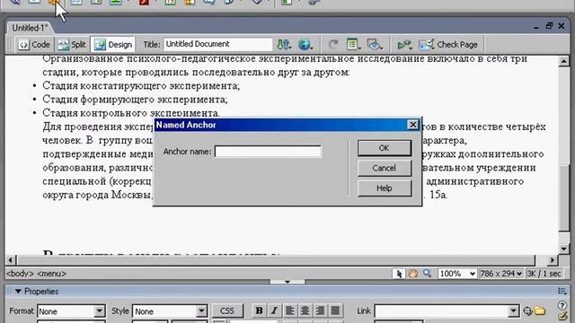Screen dimensions: 575x323
Task: Open the Link field dropdown
Action: [x=513, y=311]
